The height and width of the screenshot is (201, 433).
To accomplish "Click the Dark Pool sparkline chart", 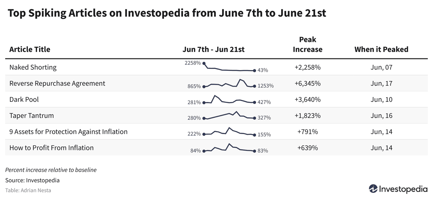I will pyautogui.click(x=229, y=100).
